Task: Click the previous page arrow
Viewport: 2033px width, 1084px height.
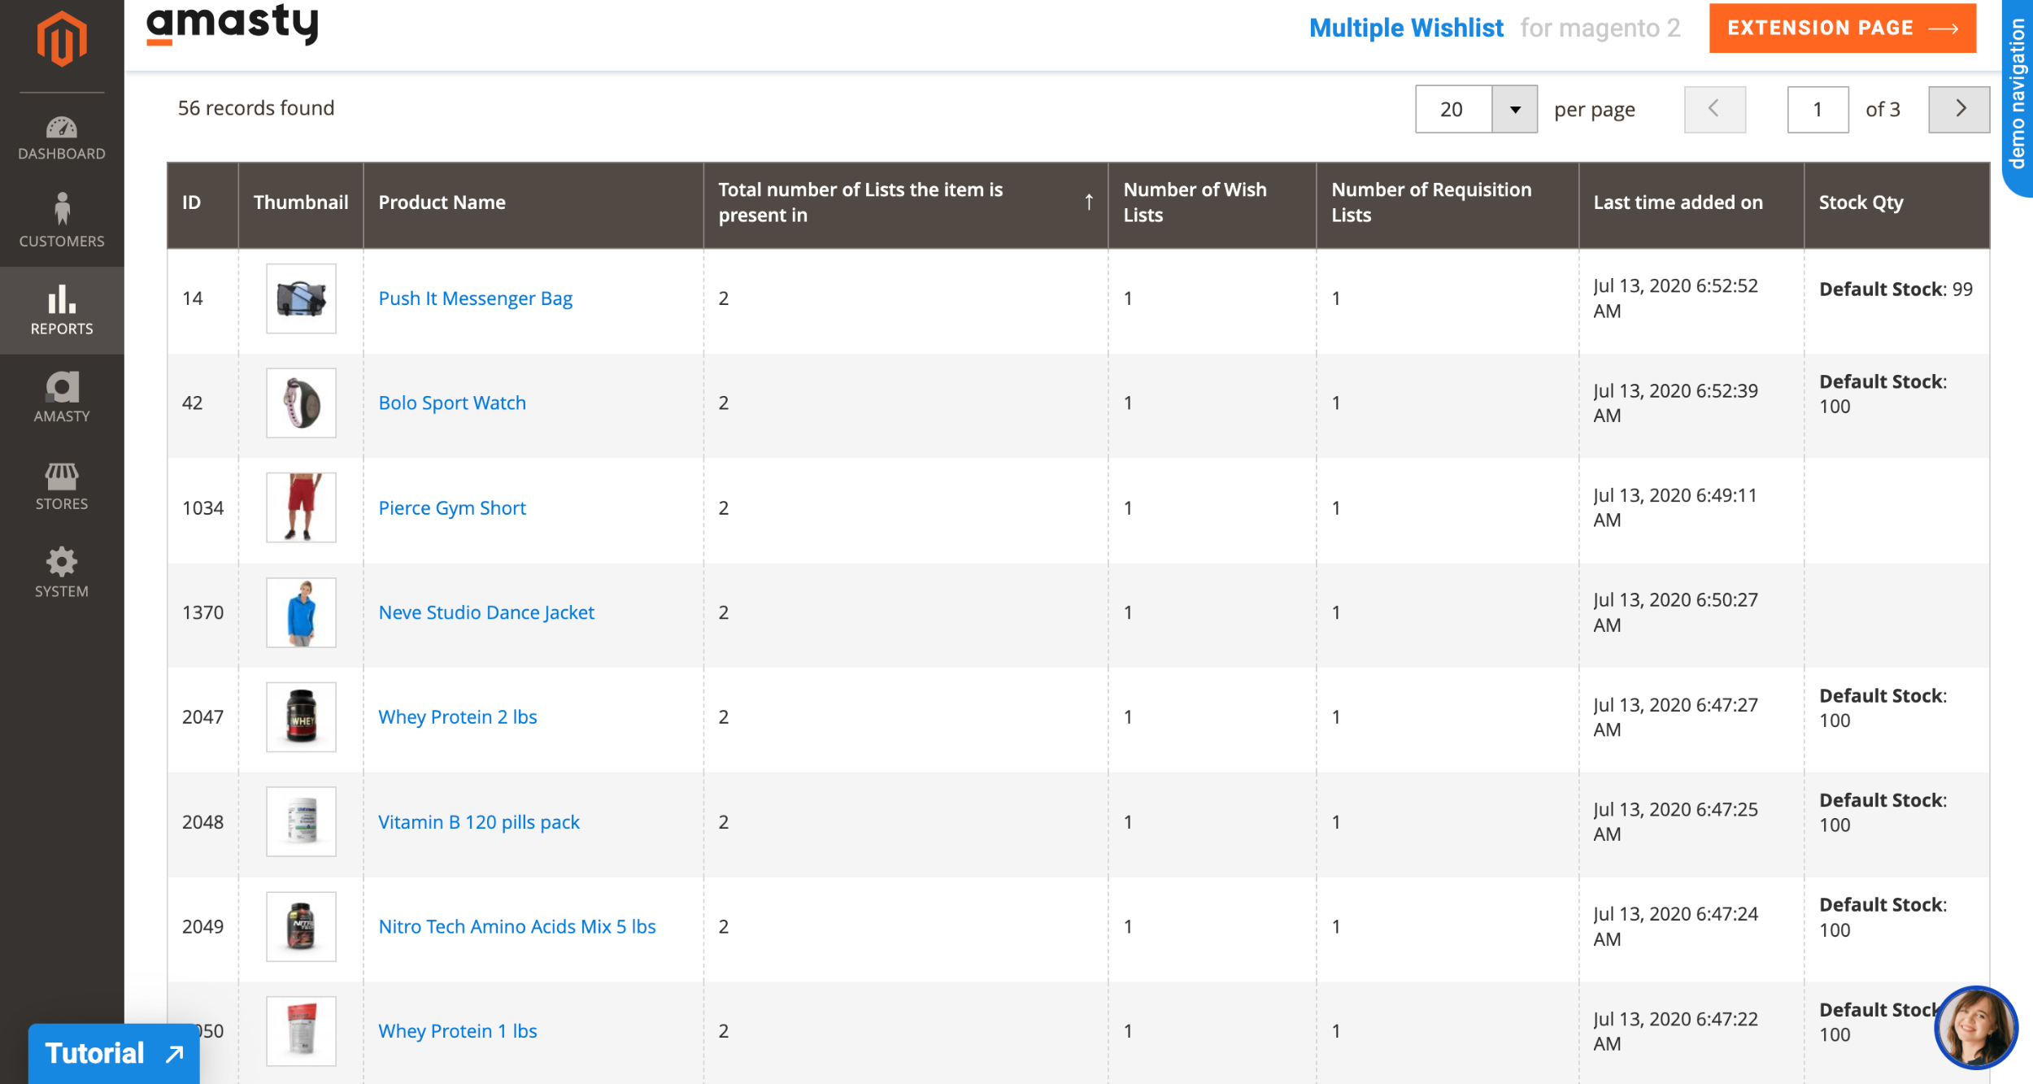Action: click(1714, 108)
